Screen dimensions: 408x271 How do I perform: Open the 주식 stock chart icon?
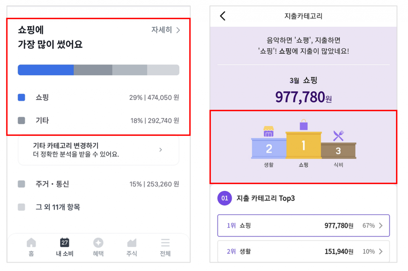pyautogui.click(x=131, y=243)
